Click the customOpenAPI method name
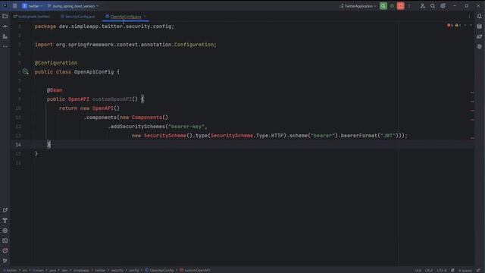This screenshot has width=485, height=273. [x=112, y=99]
